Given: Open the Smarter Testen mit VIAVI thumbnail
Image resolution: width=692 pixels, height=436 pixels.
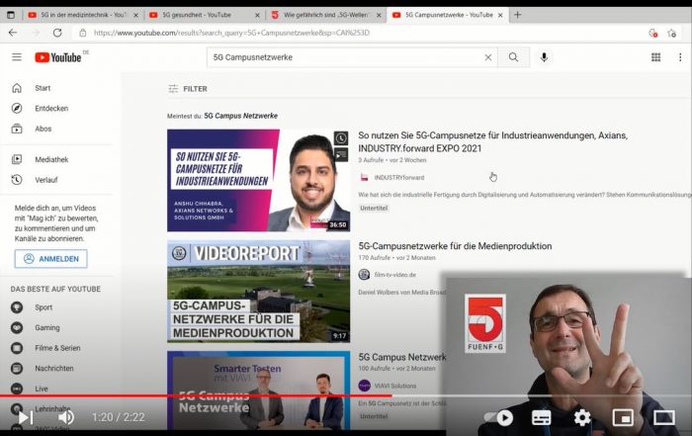Looking at the screenshot, I should pos(258,391).
